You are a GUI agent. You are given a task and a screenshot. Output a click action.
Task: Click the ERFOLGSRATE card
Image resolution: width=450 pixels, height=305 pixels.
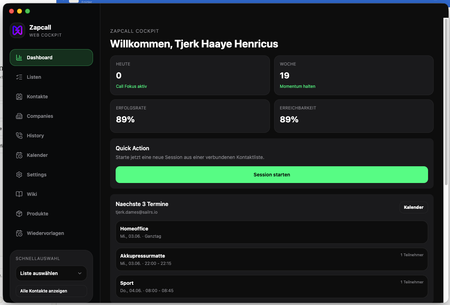[x=190, y=116]
